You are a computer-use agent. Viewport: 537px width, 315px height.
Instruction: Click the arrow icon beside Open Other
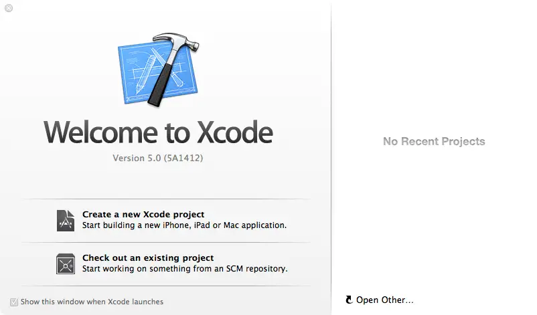(349, 300)
